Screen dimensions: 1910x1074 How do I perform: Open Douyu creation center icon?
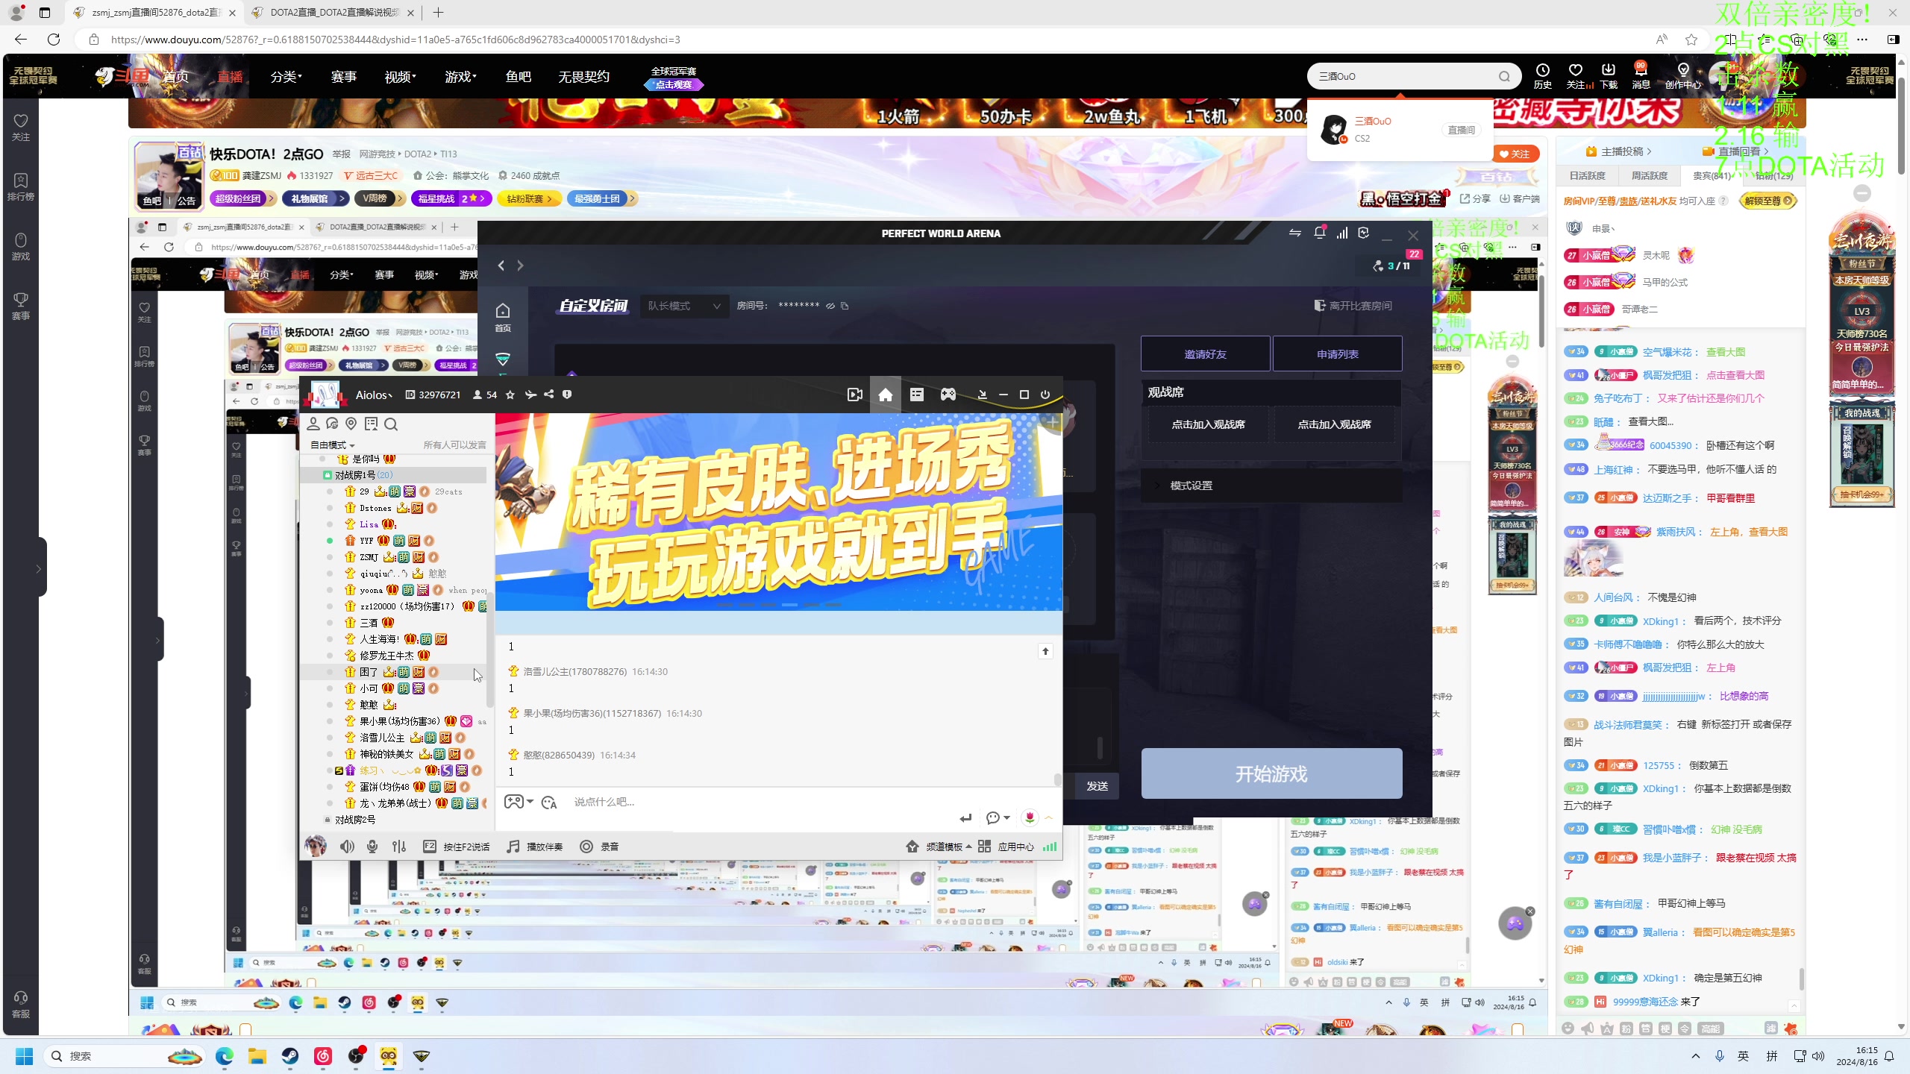point(1683,75)
